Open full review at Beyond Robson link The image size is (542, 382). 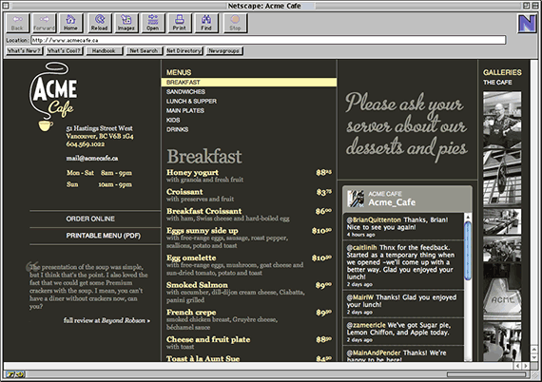[106, 320]
